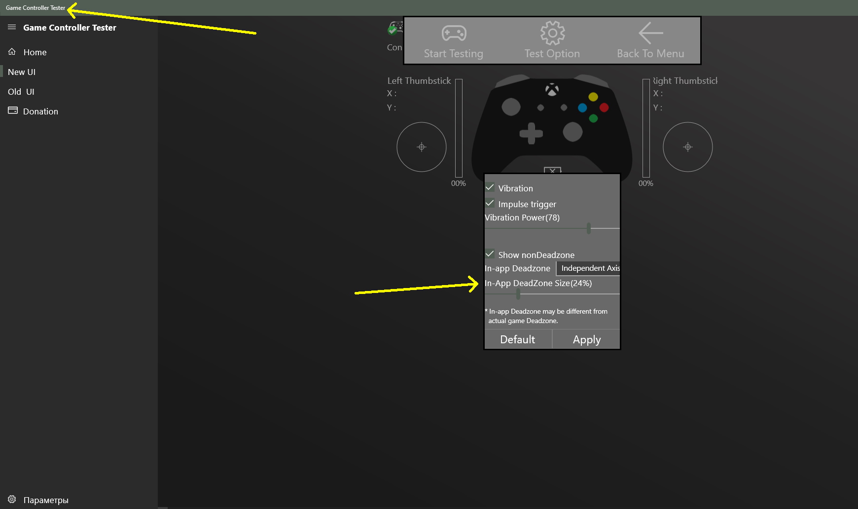Select New UI in sidebar
The height and width of the screenshot is (509, 858).
click(22, 72)
